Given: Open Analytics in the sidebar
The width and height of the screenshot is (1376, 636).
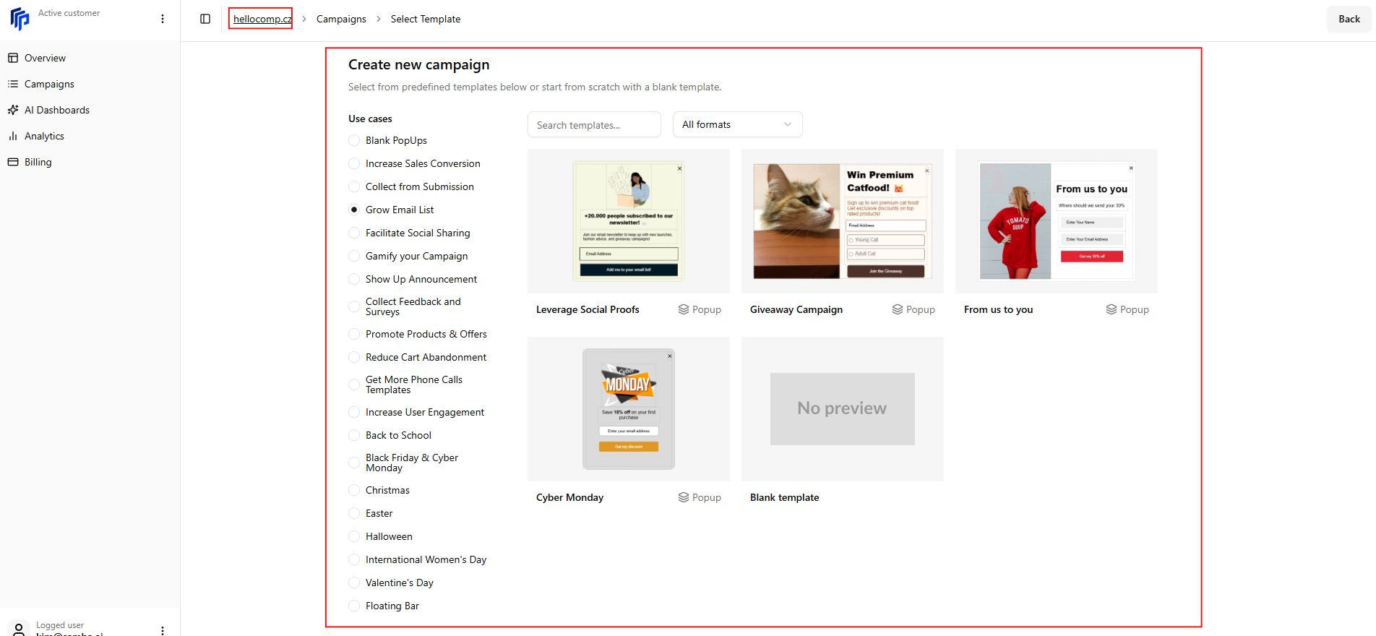Looking at the screenshot, I should 44,136.
